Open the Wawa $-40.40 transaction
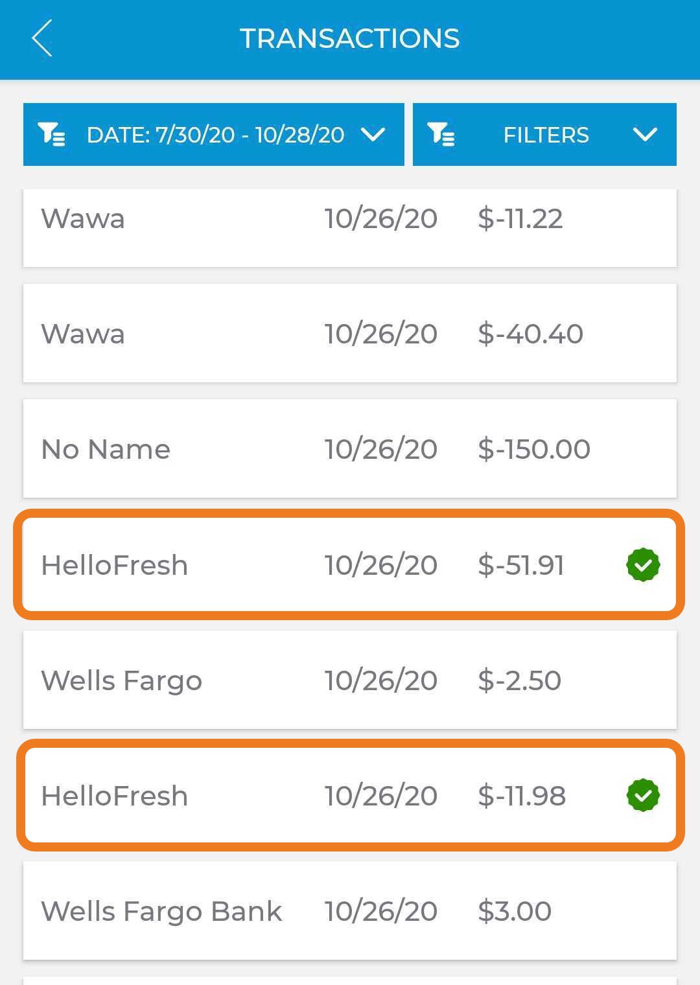The height and width of the screenshot is (985, 700). tap(350, 333)
